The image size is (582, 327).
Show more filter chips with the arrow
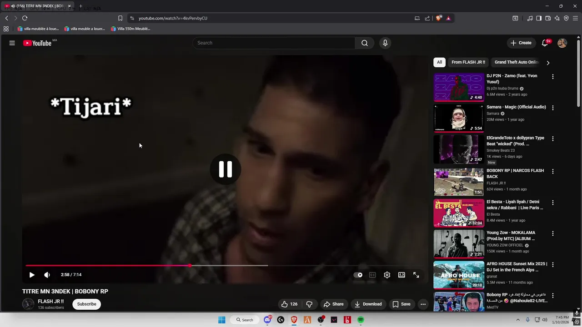click(x=548, y=63)
